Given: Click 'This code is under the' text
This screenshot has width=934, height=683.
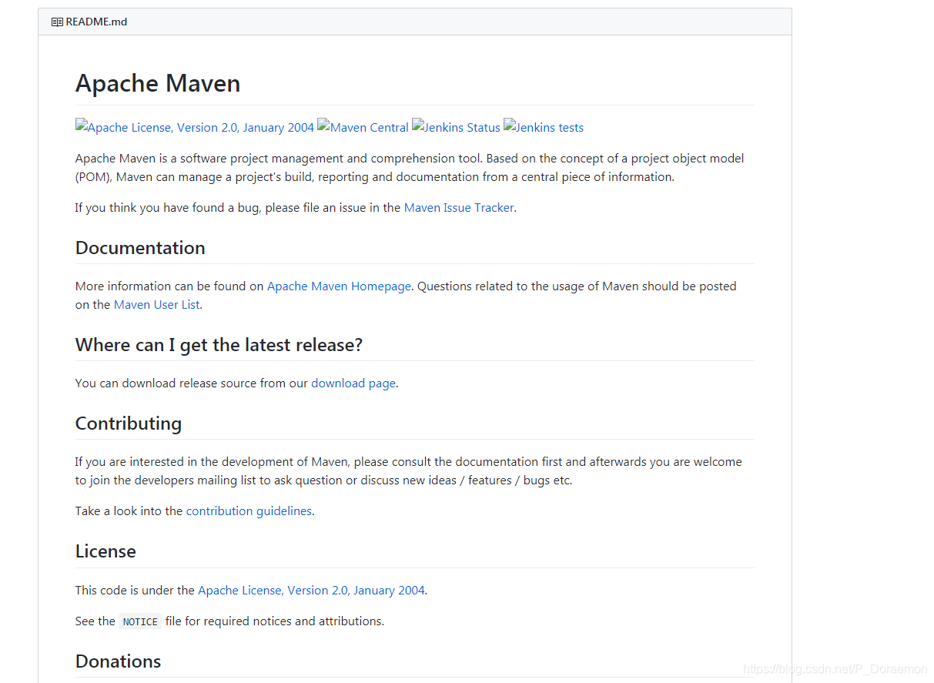Looking at the screenshot, I should [135, 591].
